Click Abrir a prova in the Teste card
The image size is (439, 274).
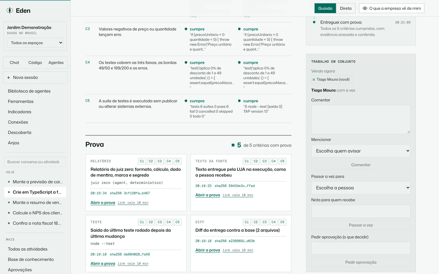(103, 264)
